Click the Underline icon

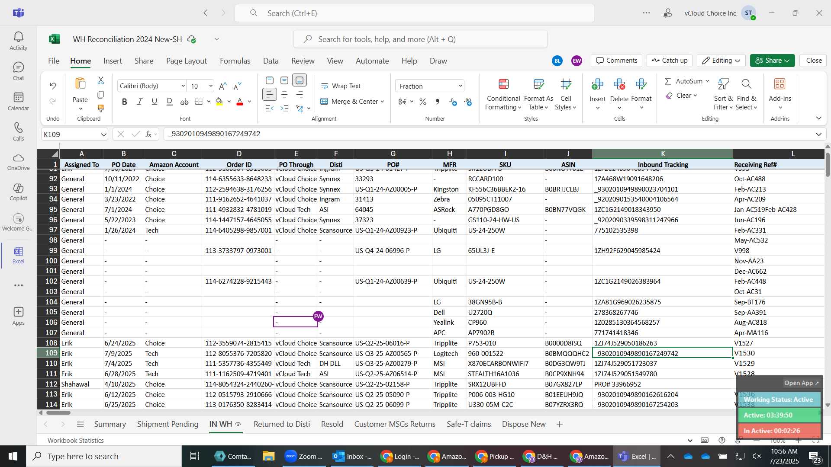[x=154, y=102]
